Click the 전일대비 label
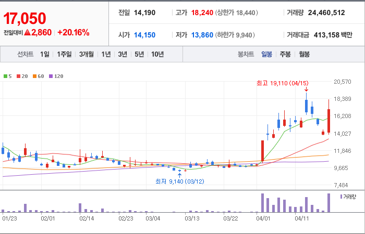365x234 pixels. [13, 33]
